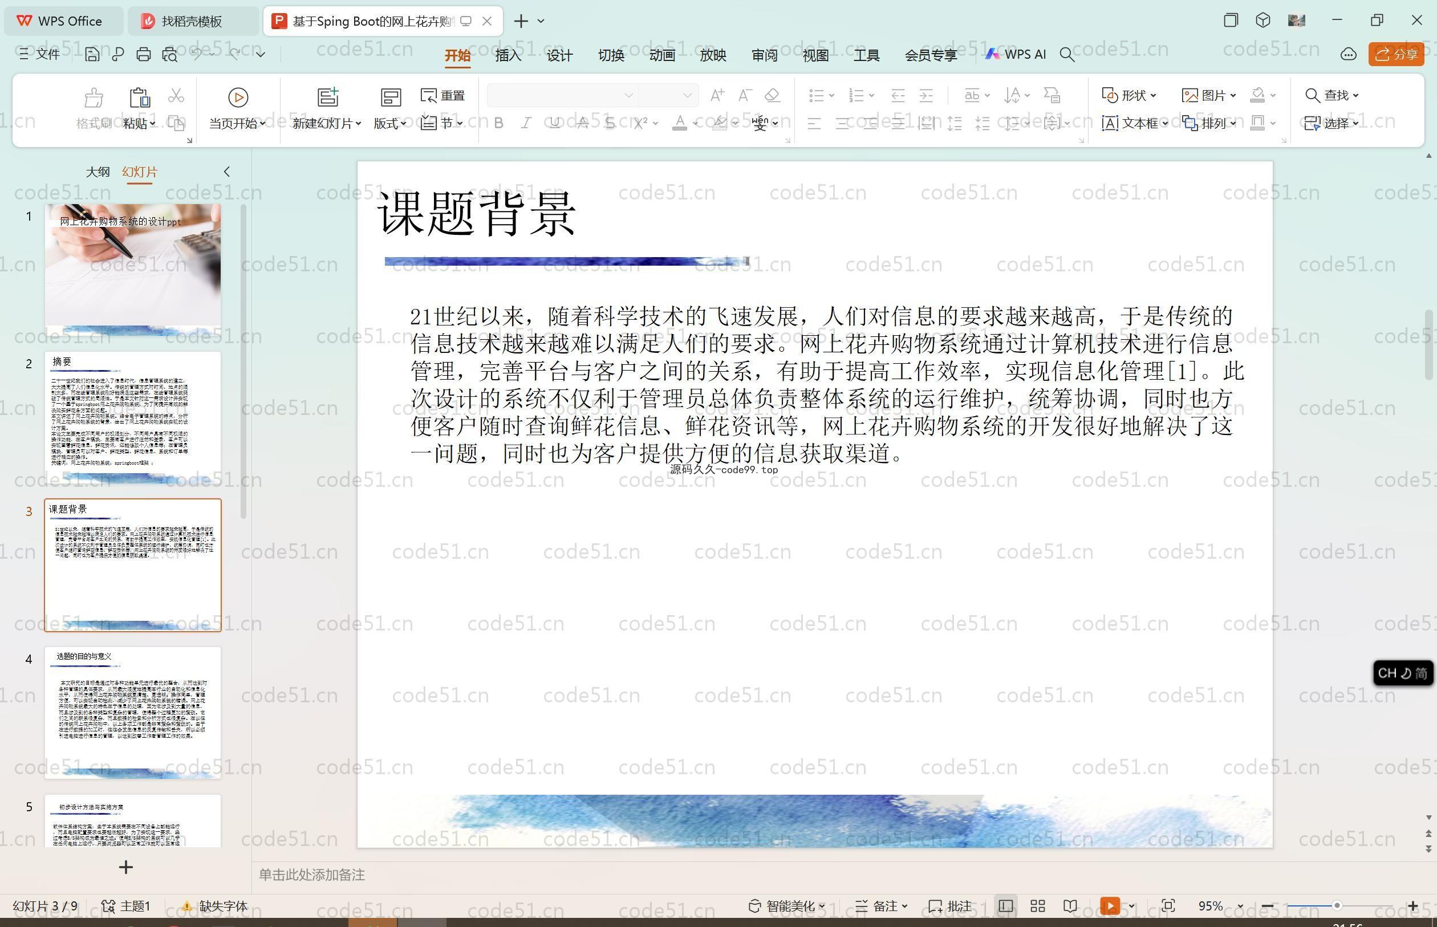Toggle text shadow formatting
This screenshot has height=927, width=1437.
(610, 123)
